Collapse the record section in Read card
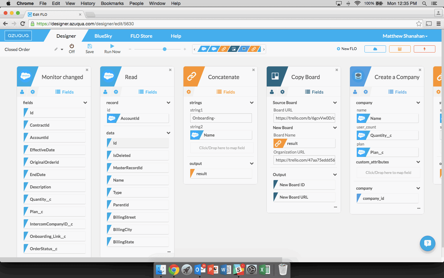 point(168,103)
